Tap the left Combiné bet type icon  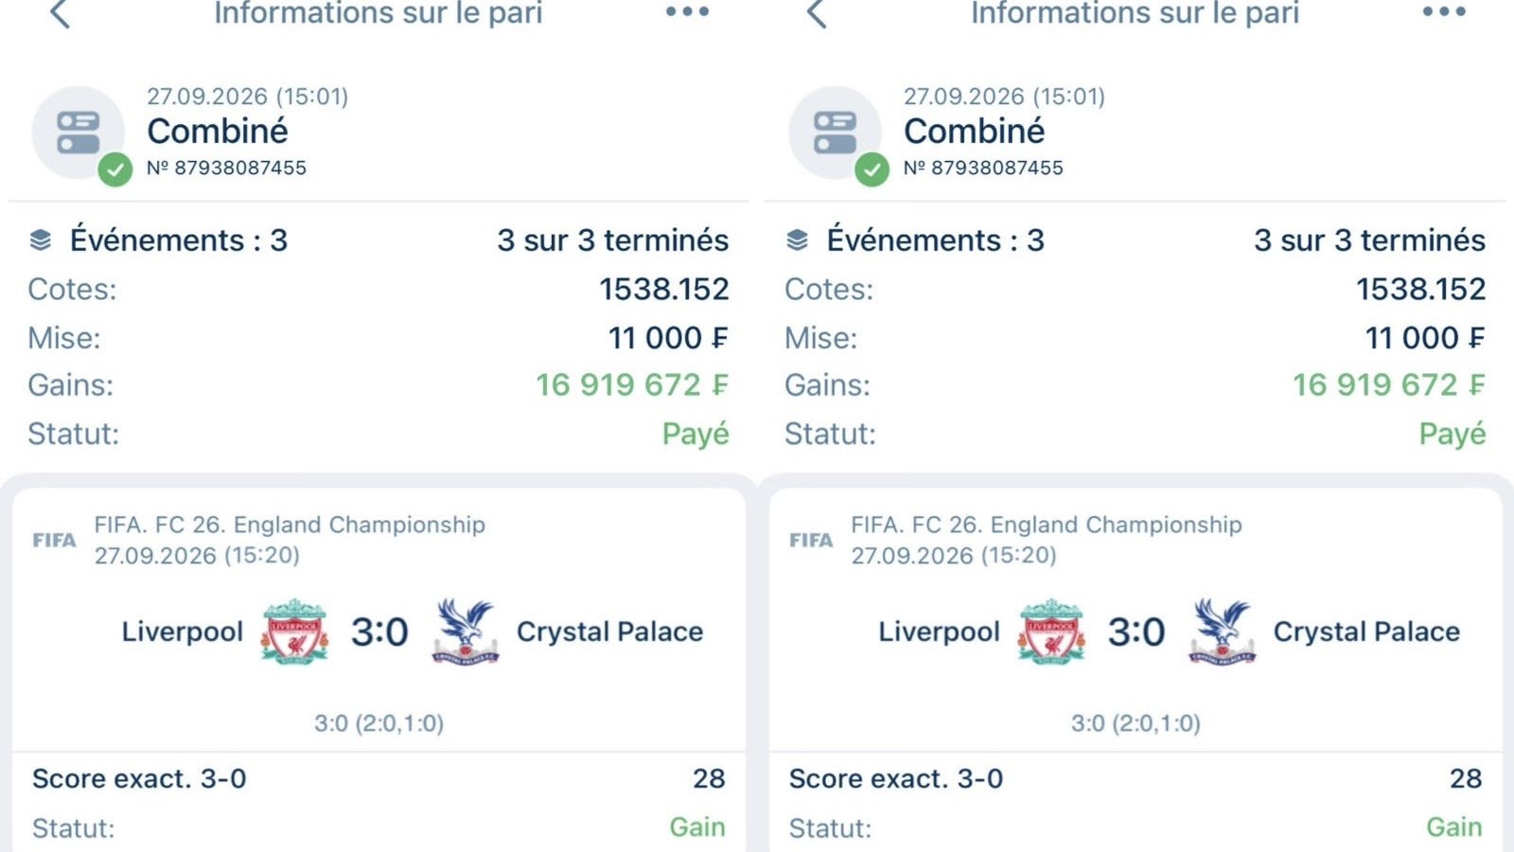pyautogui.click(x=79, y=133)
